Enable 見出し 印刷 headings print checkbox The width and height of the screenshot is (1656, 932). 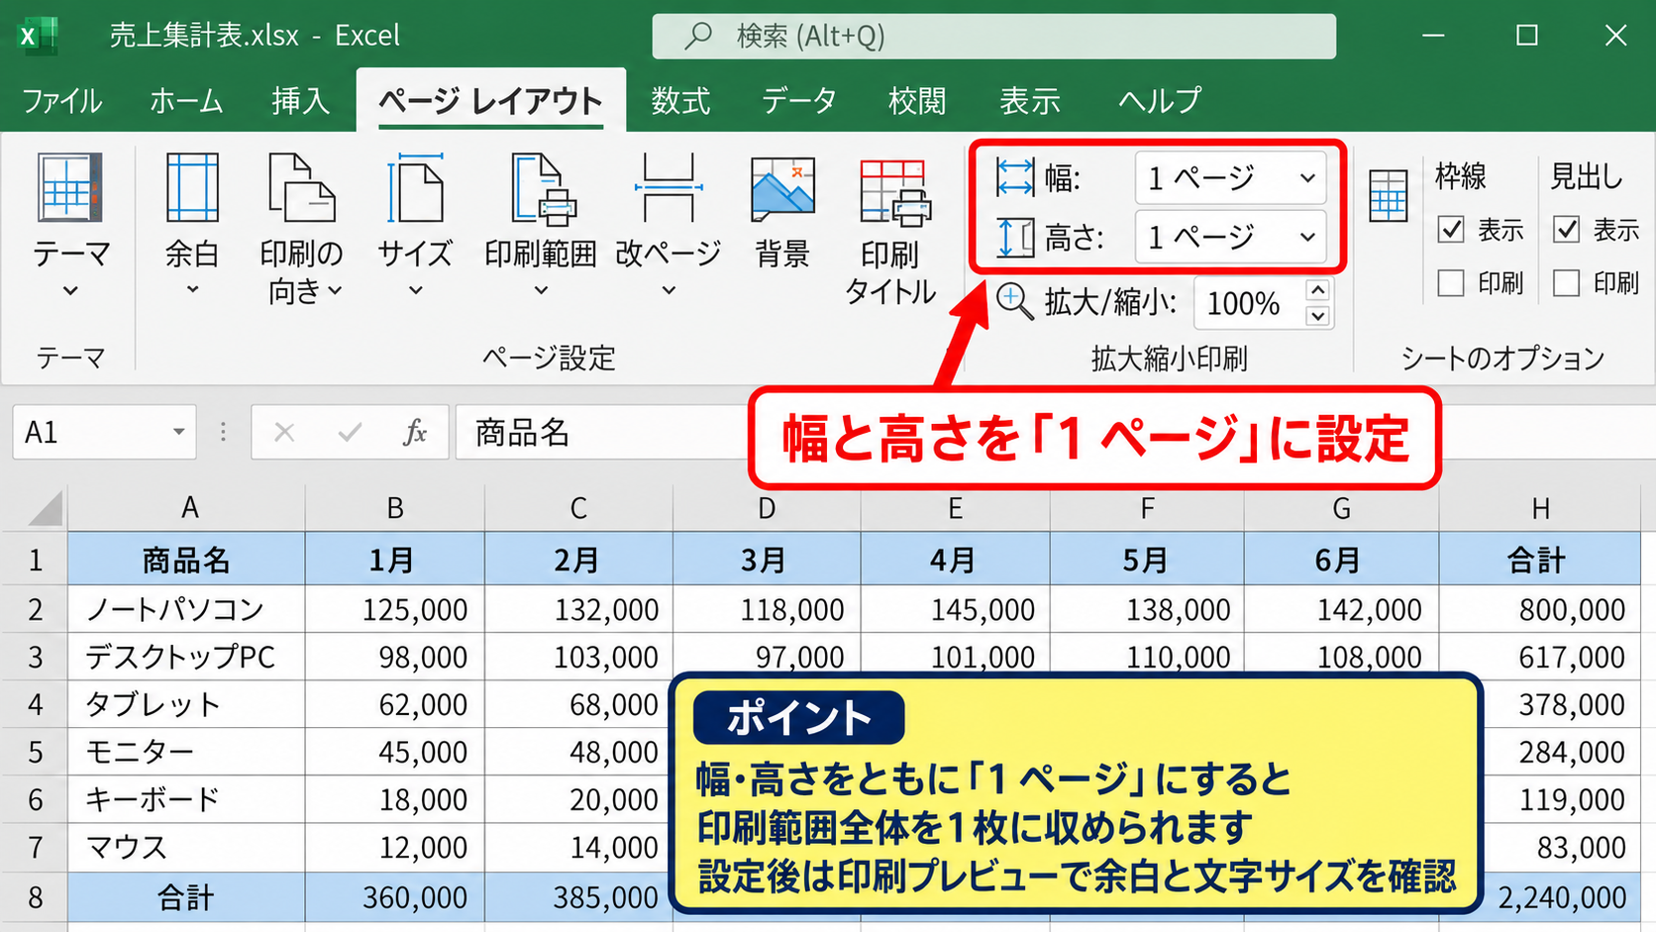pyautogui.click(x=1566, y=283)
